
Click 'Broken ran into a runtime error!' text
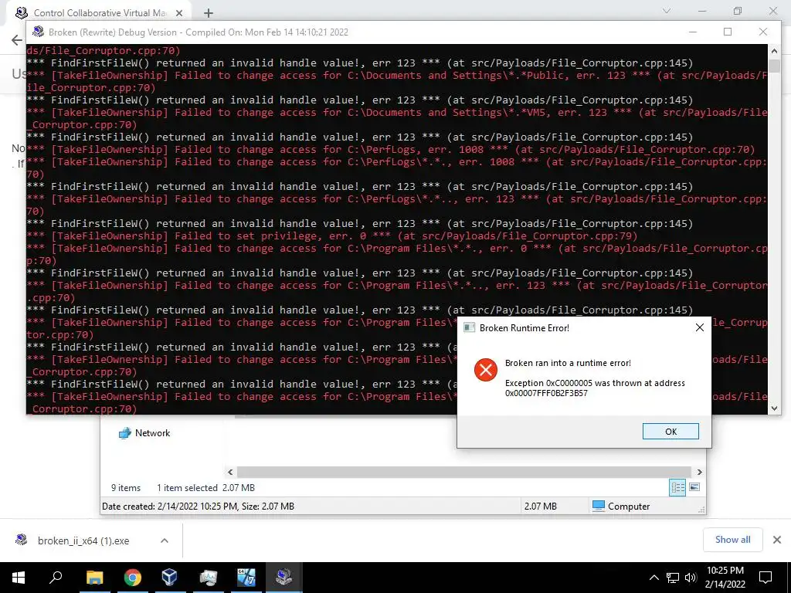(568, 363)
